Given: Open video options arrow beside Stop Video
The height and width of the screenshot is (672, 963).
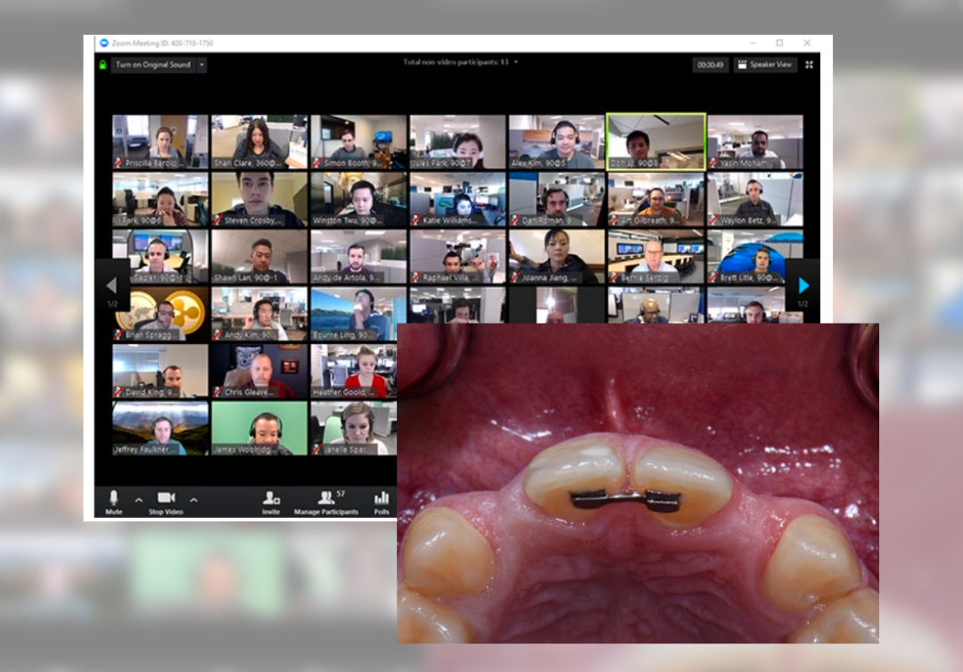Looking at the screenshot, I should point(193,500).
